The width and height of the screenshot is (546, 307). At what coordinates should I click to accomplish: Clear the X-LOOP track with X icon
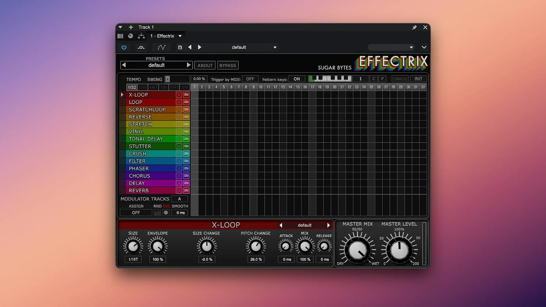[179, 95]
